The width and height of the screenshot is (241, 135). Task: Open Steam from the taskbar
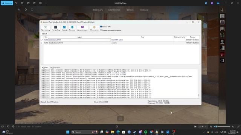134,132
